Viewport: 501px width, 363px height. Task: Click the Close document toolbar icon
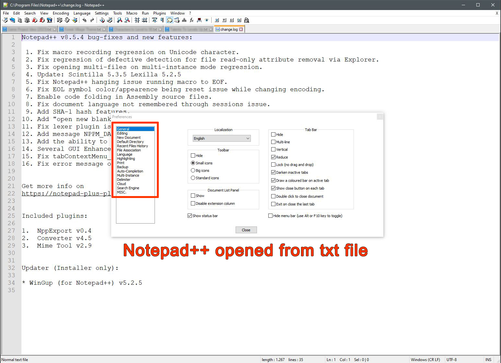(35, 20)
